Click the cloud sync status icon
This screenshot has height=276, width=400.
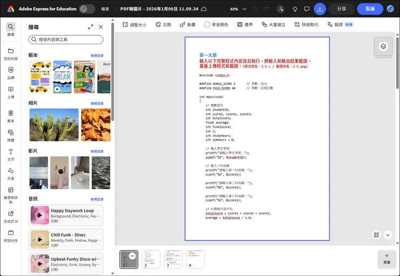click(x=204, y=9)
